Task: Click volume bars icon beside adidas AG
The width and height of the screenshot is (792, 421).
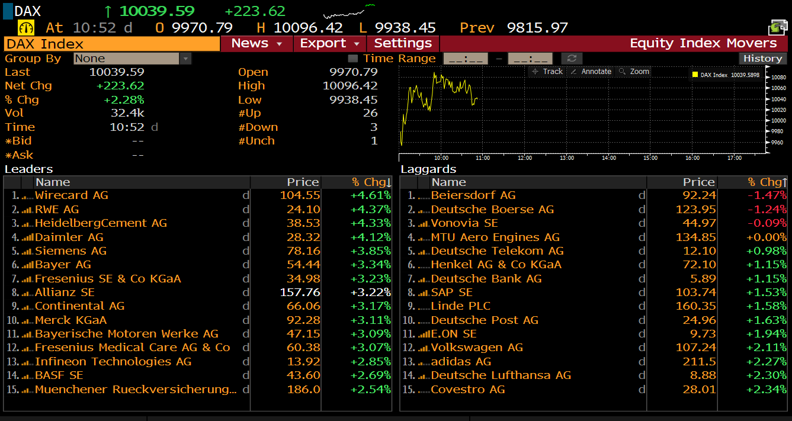Action: 424,362
